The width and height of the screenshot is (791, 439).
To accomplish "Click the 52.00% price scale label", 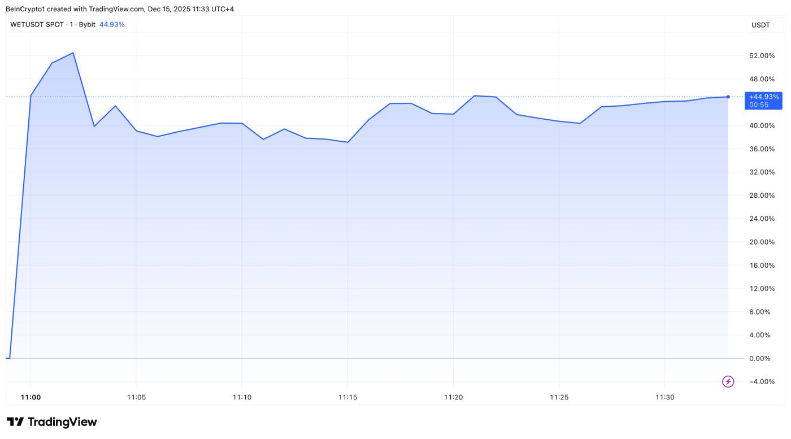I will [760, 55].
